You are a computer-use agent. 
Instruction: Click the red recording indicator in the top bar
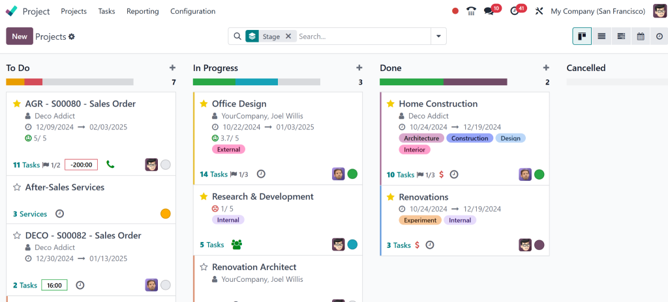coord(455,11)
